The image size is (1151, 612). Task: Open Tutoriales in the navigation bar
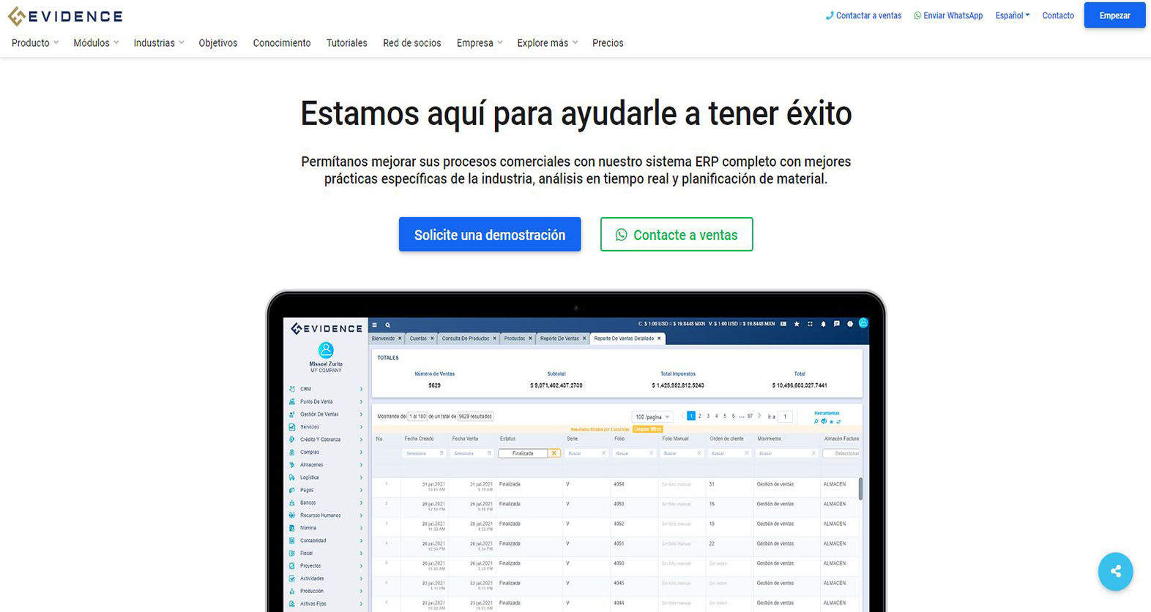(346, 43)
